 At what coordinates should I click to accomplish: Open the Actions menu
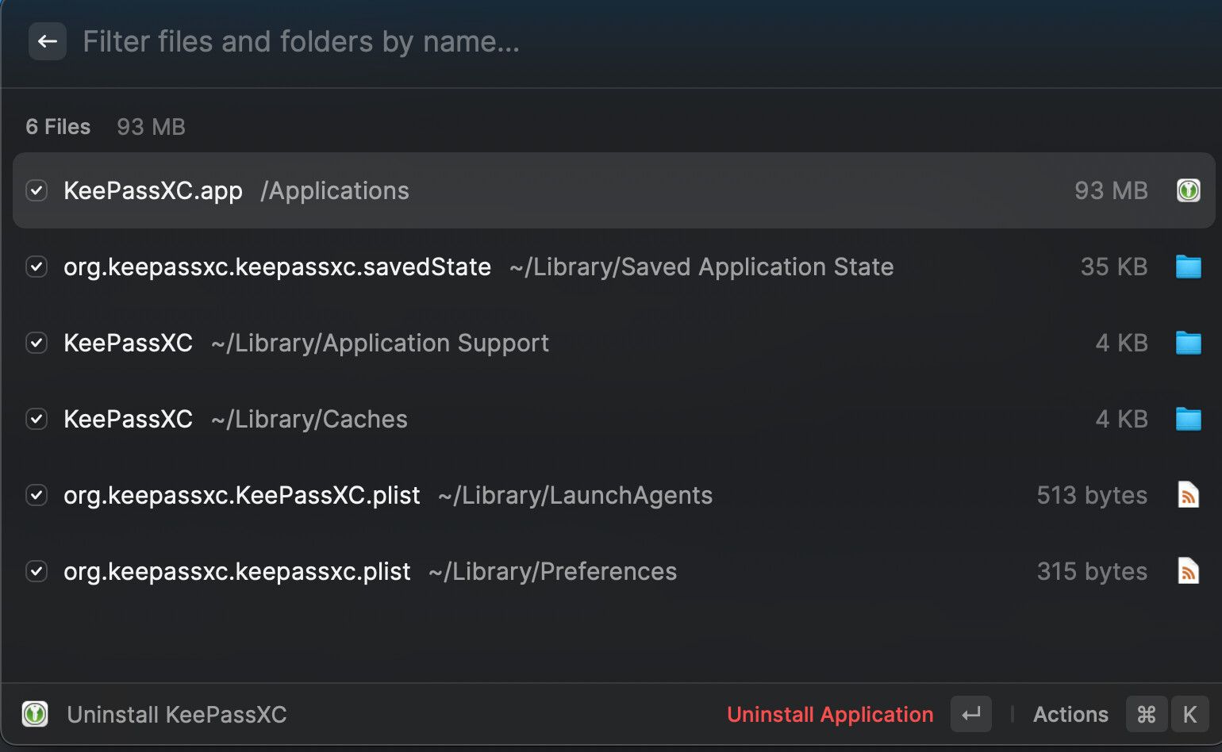click(x=1070, y=715)
